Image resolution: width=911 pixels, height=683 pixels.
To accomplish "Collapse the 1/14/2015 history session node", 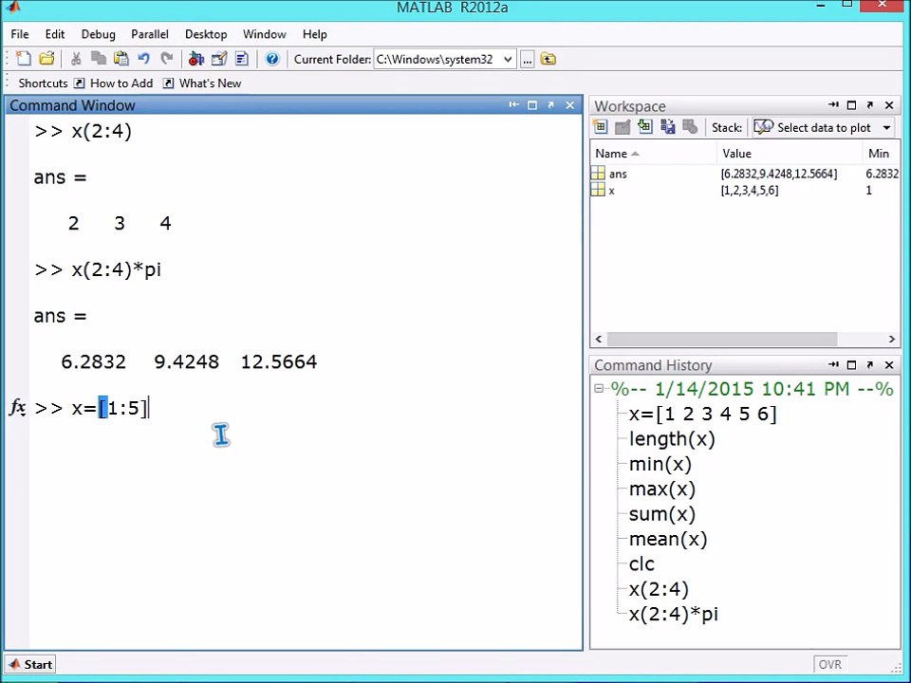I will pyautogui.click(x=599, y=389).
